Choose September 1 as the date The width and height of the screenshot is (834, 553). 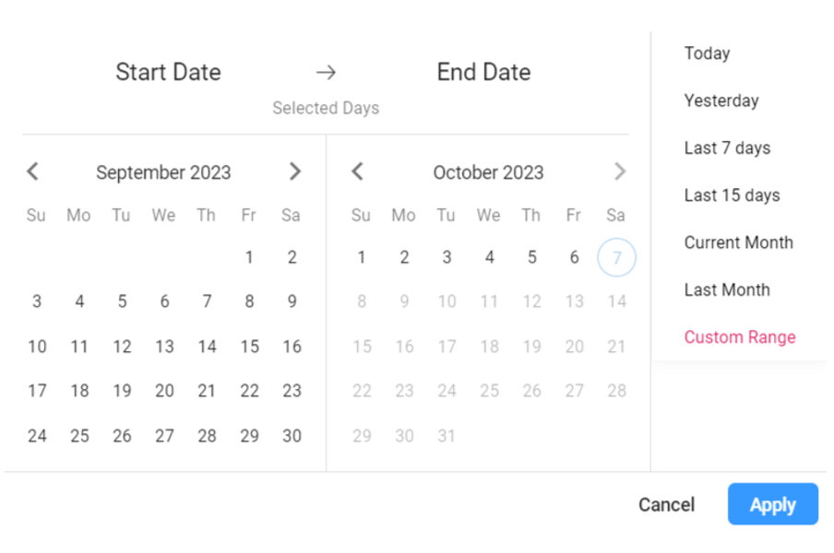click(249, 257)
